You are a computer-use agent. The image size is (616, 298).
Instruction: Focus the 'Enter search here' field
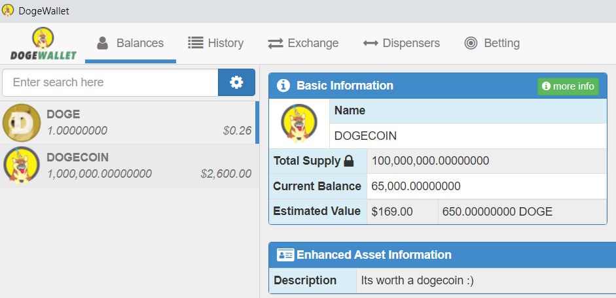tap(110, 82)
